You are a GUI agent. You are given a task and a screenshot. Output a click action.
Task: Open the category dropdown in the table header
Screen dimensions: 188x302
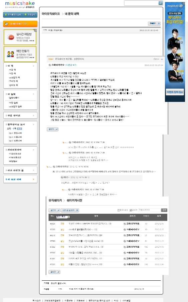point(63,217)
